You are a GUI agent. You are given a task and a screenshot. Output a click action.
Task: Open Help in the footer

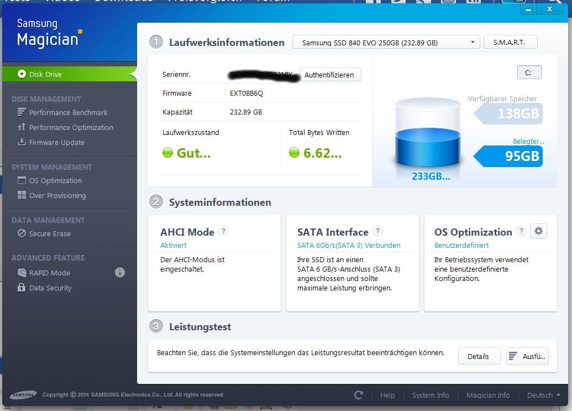(387, 396)
